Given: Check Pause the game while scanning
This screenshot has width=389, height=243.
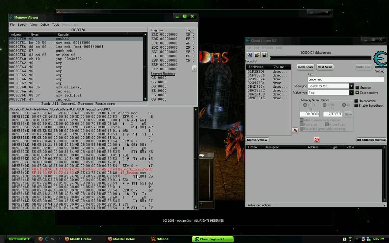Looking at the screenshot, I should click(x=302, y=129).
